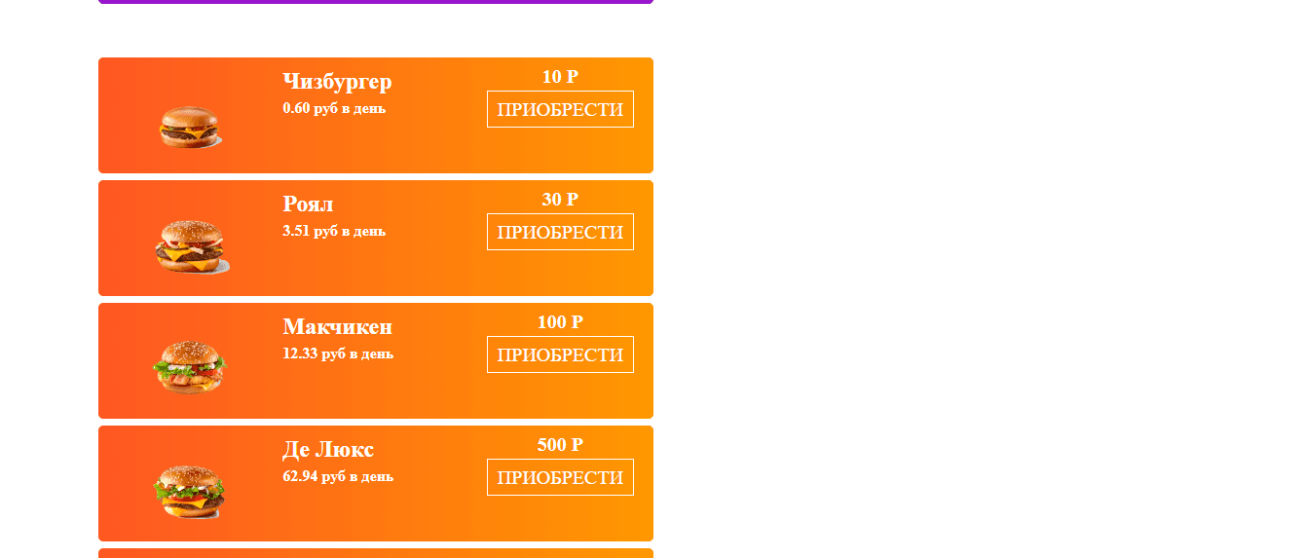Screen dimensions: 1303x558
Task: Purchase Макчикен using its ПРИОБРЕСТИ button
Action: 560,354
